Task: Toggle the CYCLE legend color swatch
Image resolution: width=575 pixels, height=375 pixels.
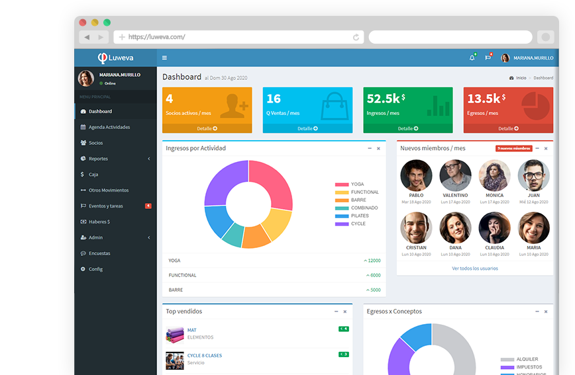Action: tap(341, 224)
